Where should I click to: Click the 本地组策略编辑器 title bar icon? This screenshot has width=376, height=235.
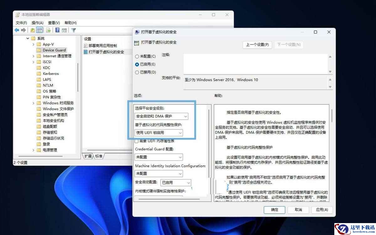pyautogui.click(x=18, y=15)
